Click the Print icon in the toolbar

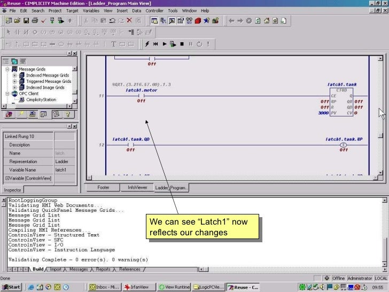click(x=35, y=21)
